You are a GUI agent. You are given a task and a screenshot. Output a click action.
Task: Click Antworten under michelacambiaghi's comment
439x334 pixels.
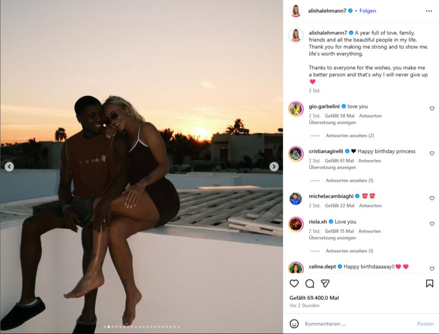[370, 205]
